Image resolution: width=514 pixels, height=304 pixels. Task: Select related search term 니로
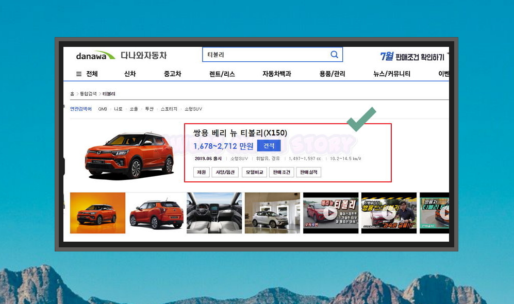(118, 109)
